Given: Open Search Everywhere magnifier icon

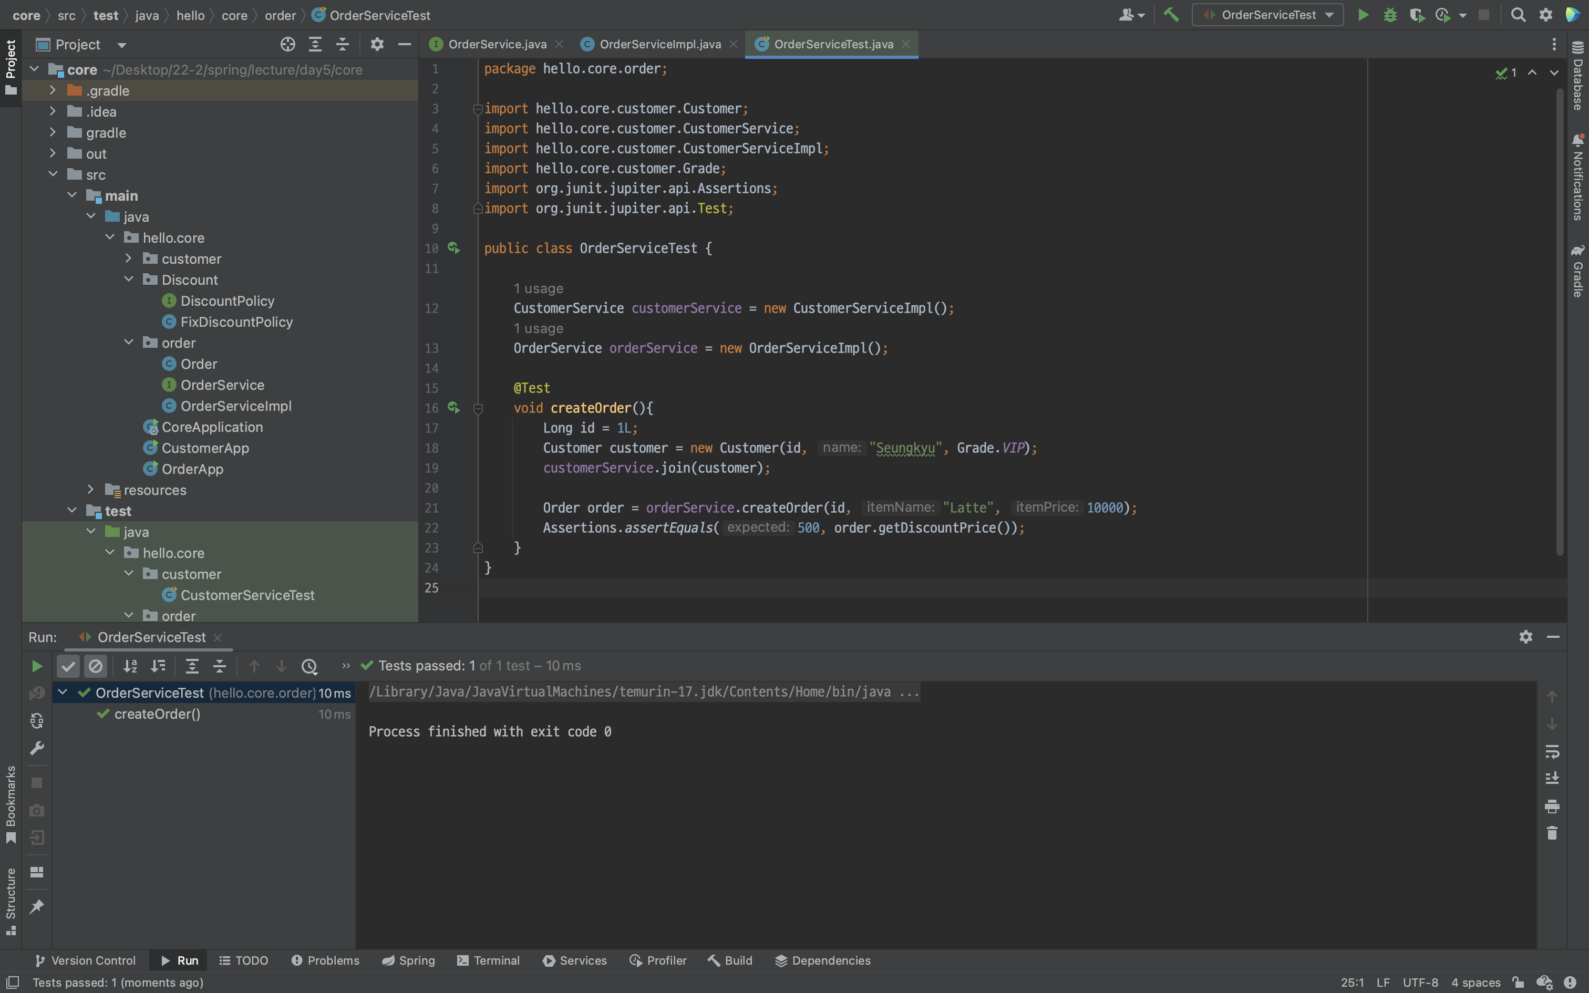Looking at the screenshot, I should 1518,15.
